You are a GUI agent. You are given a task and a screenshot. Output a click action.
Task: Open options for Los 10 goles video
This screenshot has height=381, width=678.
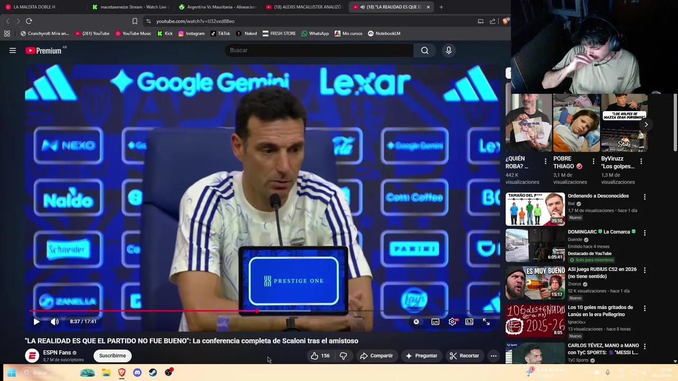pos(645,308)
